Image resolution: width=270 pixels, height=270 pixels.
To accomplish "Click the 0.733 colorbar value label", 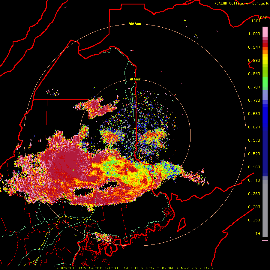I will point(254,100).
